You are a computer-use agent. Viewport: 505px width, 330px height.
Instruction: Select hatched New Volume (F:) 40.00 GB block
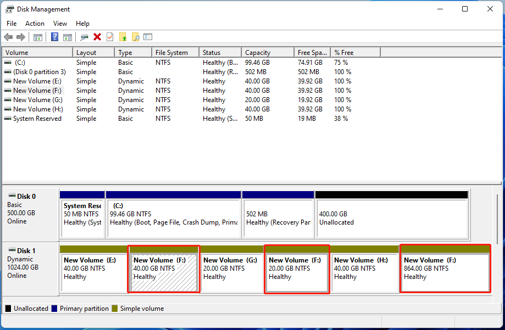[x=164, y=269]
